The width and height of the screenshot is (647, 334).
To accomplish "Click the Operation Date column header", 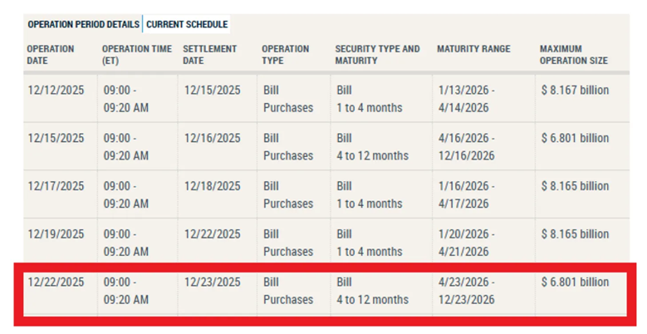I will [x=51, y=55].
